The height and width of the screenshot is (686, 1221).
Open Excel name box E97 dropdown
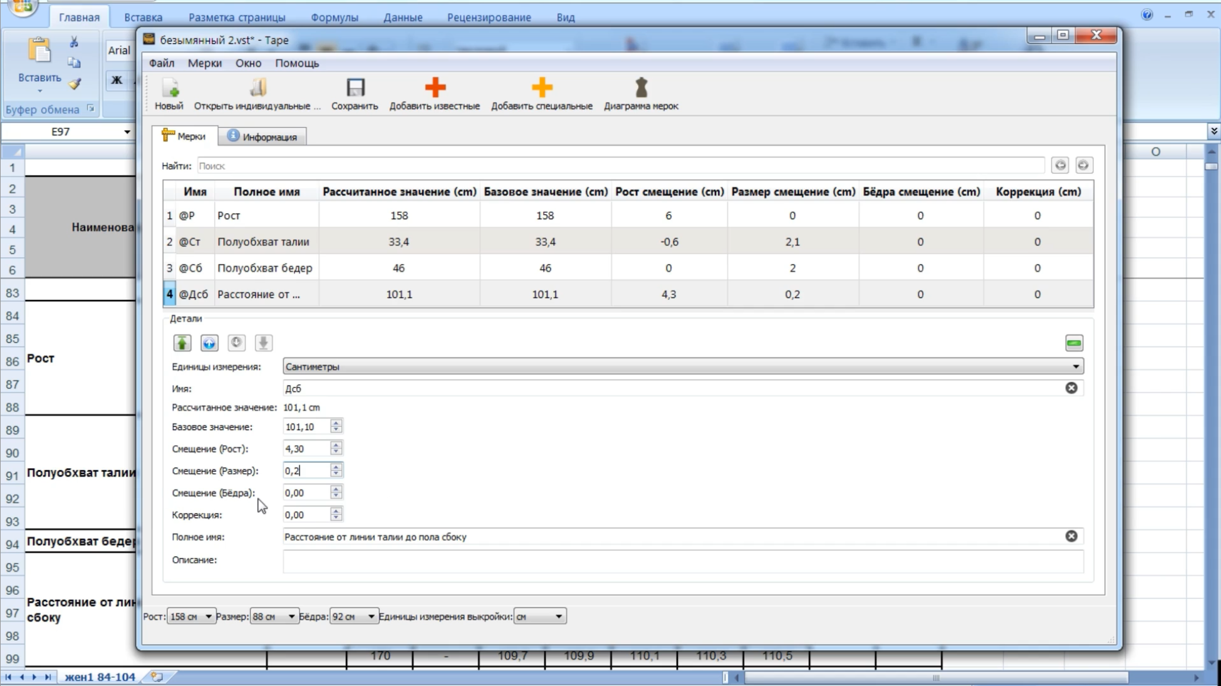click(x=127, y=132)
